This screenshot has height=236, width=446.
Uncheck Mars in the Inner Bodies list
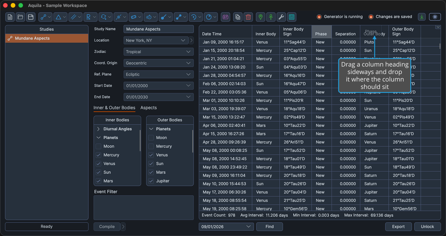[98, 181]
